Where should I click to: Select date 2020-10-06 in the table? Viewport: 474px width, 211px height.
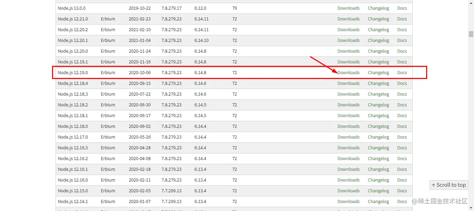(139, 73)
